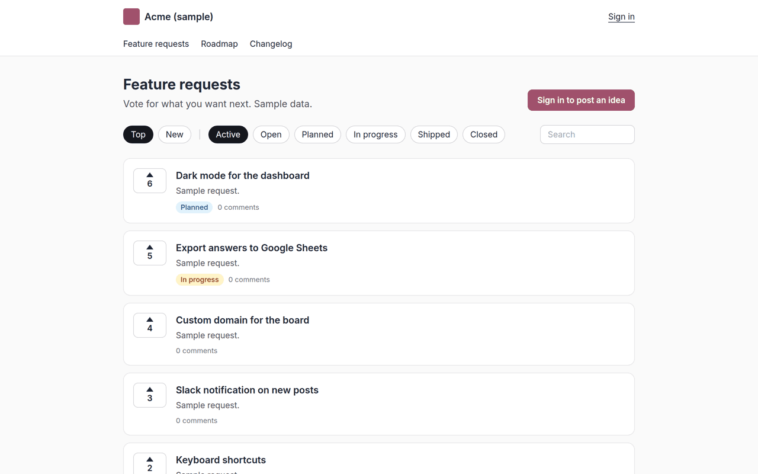Screen dimensions: 758x474
Task: Filter by Shipped status
Action: click(x=434, y=134)
